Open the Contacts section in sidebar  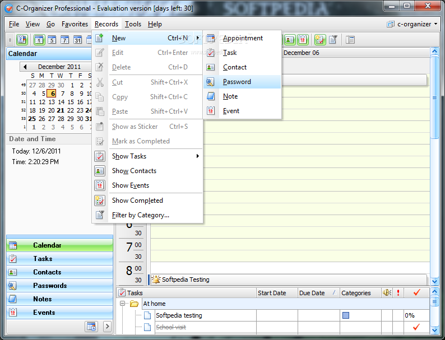(59, 272)
